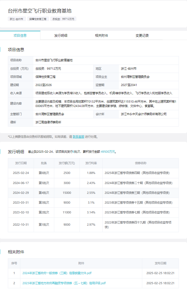Click the 浙江高庭律师事务所 law firm cell

click(48, 122)
